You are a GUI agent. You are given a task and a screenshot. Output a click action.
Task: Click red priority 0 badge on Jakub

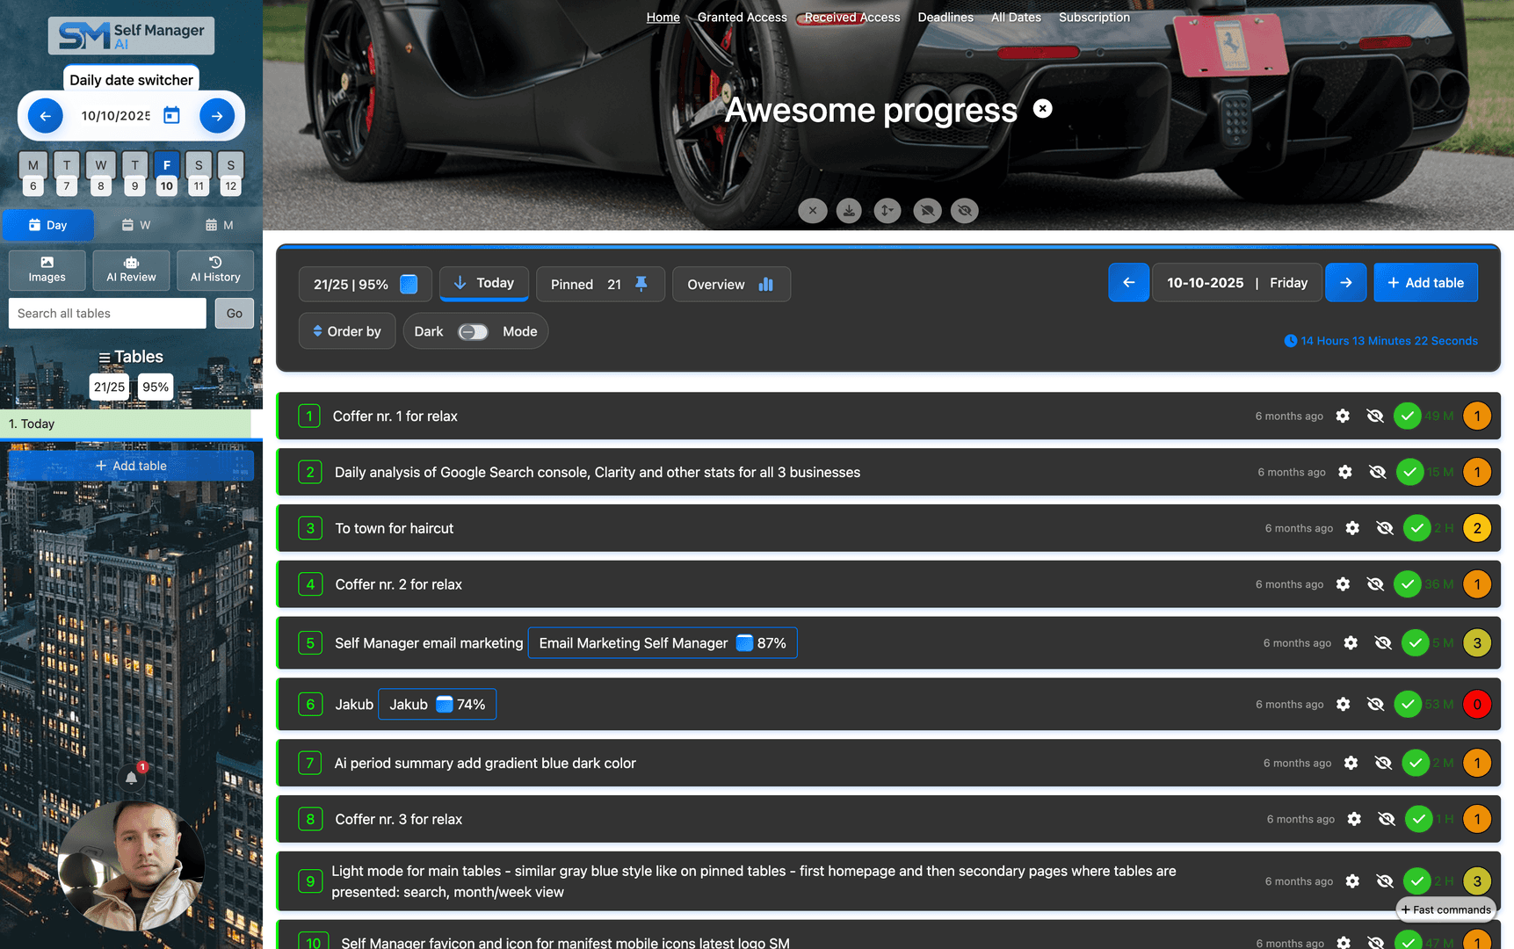[1477, 705]
